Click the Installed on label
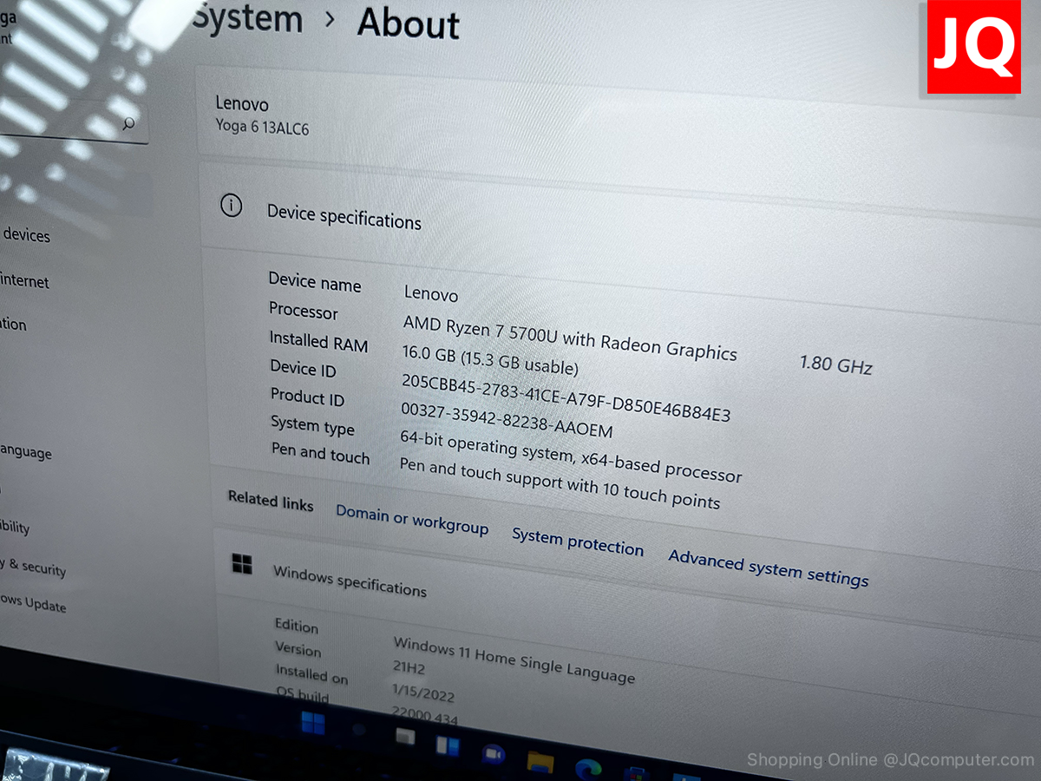This screenshot has width=1041, height=781. pyautogui.click(x=311, y=673)
